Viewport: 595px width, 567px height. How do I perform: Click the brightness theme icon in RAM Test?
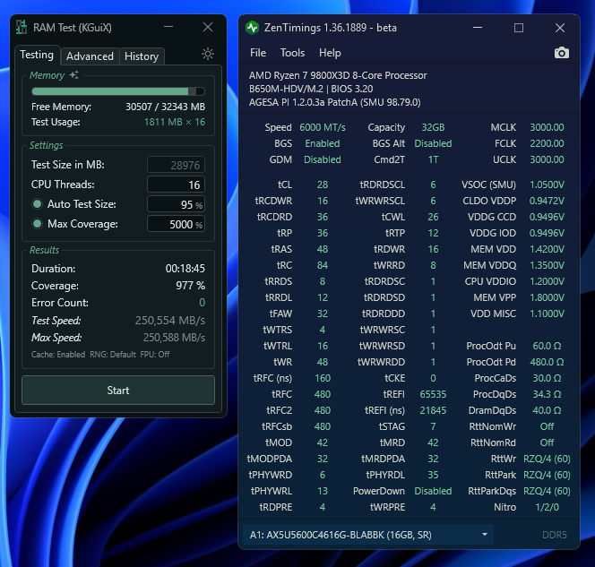tap(208, 54)
